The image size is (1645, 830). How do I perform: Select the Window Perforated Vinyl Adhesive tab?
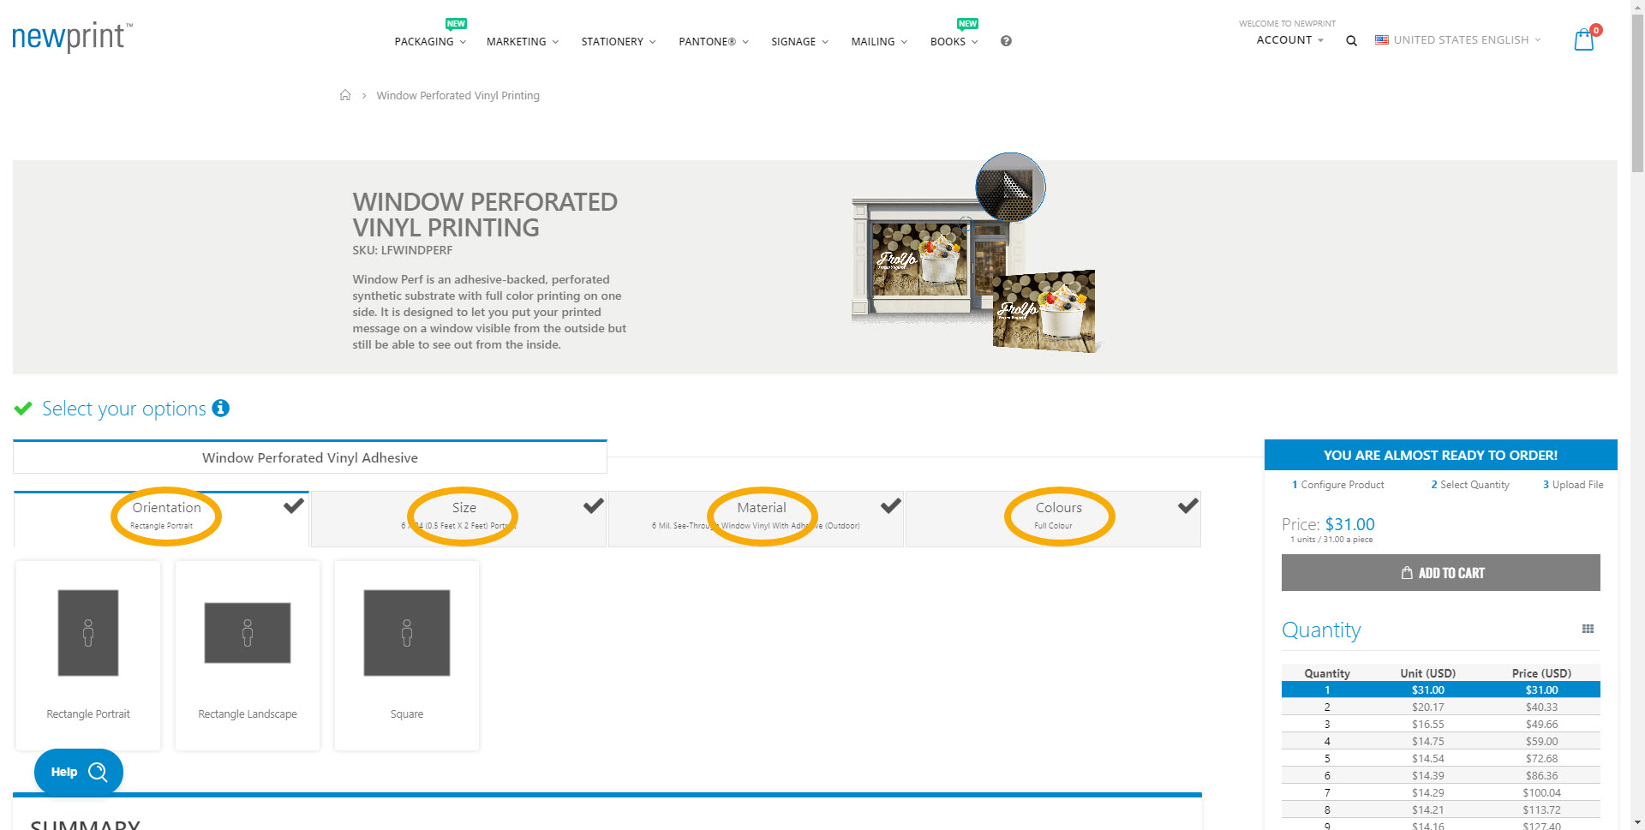point(310,457)
